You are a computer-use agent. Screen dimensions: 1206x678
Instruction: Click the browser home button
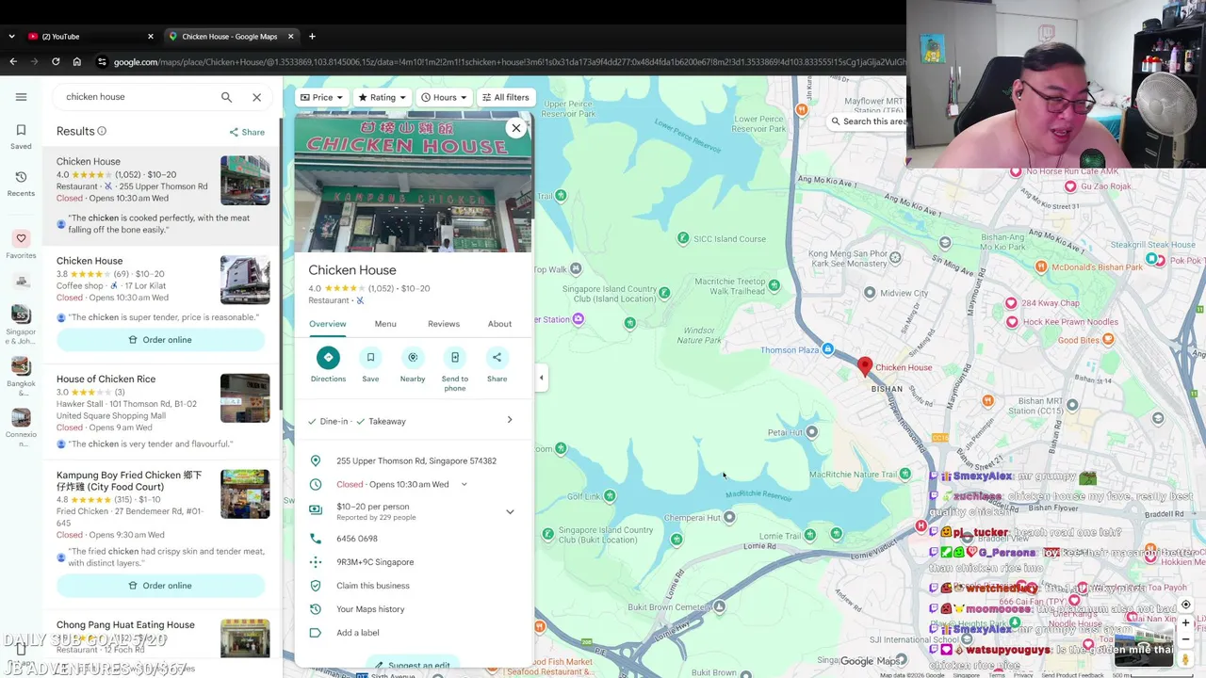[x=77, y=62]
